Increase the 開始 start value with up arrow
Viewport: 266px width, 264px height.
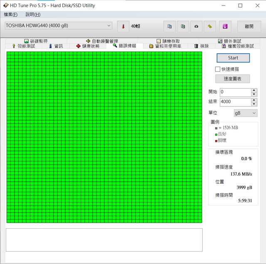coord(254,90)
